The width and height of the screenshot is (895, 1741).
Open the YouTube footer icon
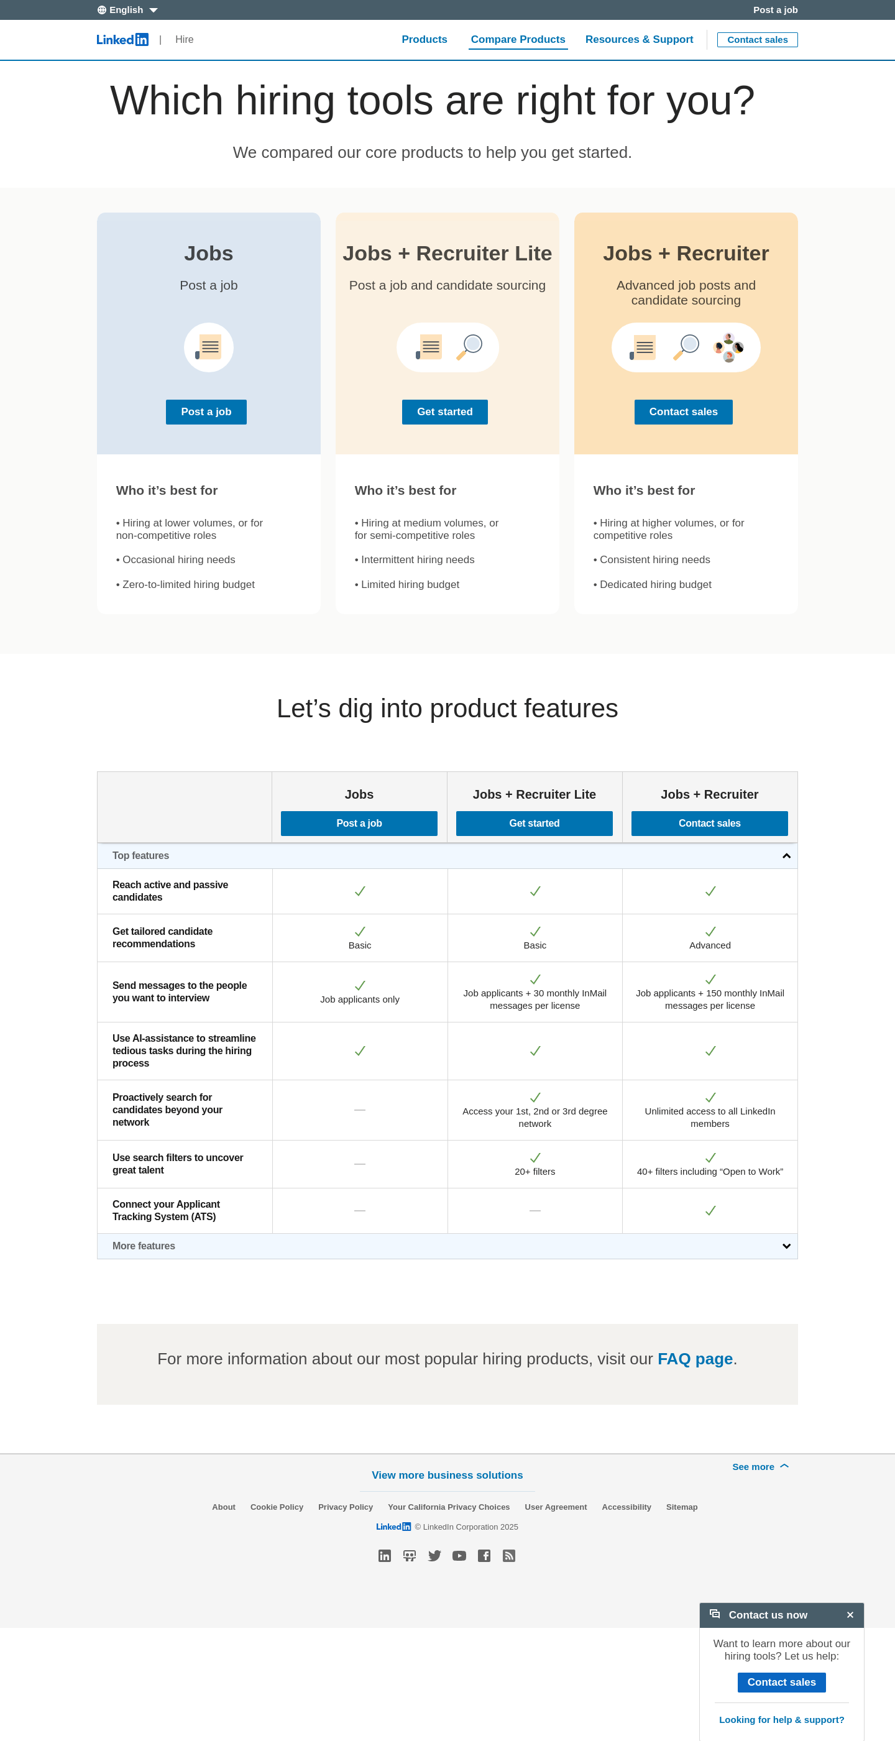pyautogui.click(x=459, y=1556)
